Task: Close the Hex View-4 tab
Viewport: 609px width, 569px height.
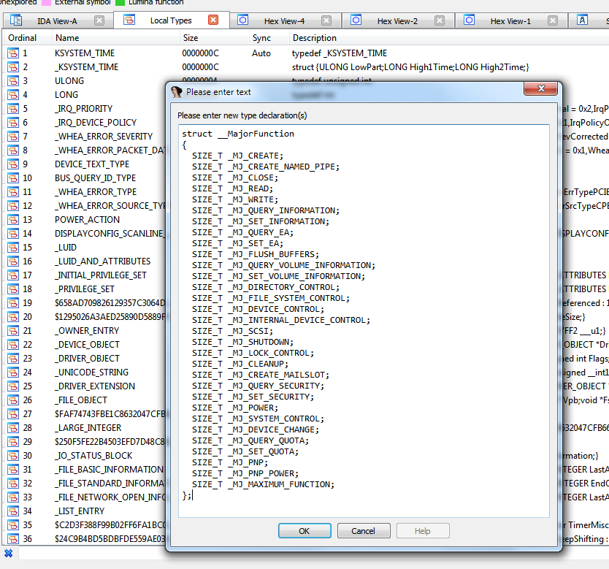Action: coord(326,20)
